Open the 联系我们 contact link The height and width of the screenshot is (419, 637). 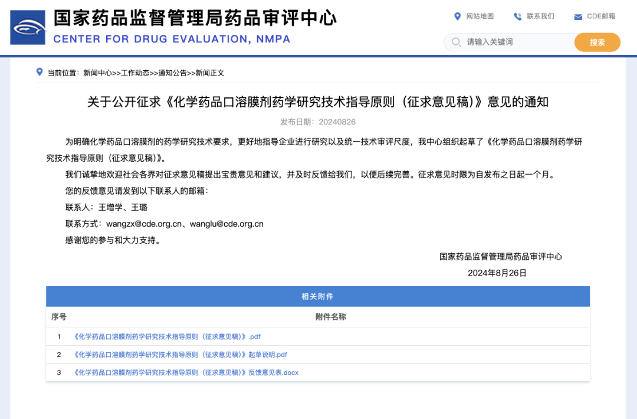541,17
